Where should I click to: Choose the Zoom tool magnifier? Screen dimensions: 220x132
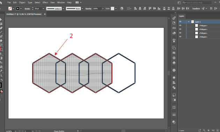coord(1,75)
